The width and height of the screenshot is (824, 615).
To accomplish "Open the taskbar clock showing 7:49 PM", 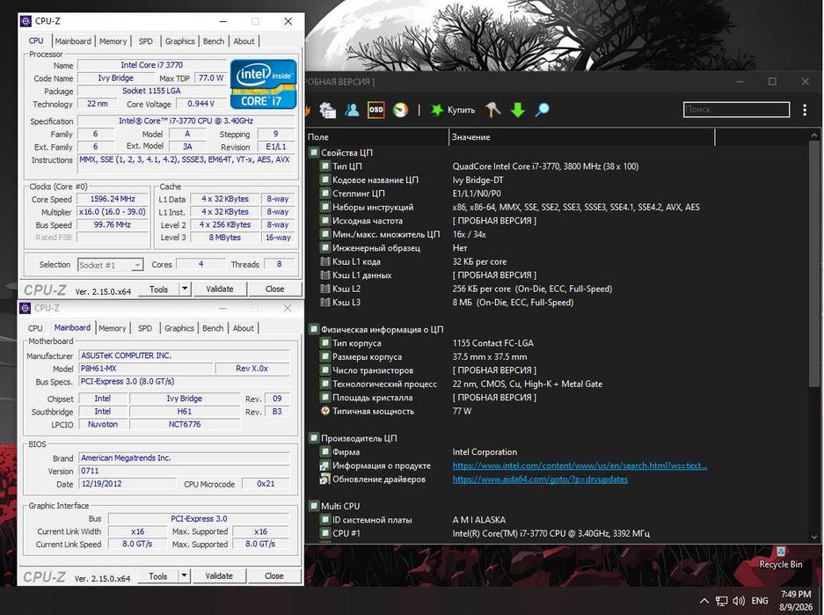I will 795,601.
